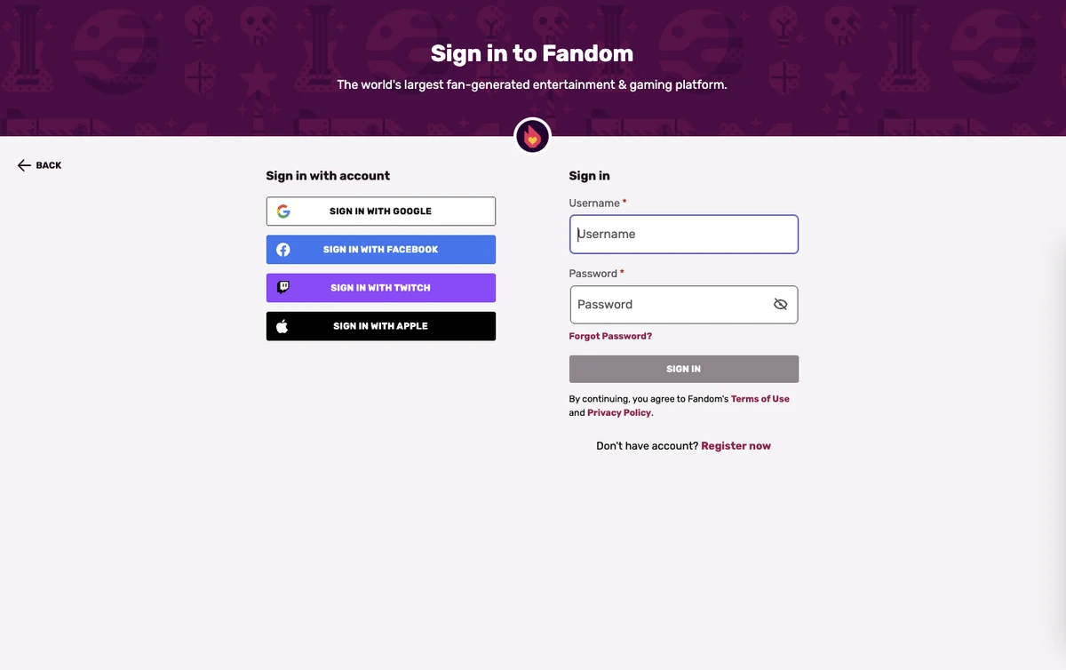Click the Facebook logo icon
This screenshot has width=1066, height=670.
click(283, 250)
